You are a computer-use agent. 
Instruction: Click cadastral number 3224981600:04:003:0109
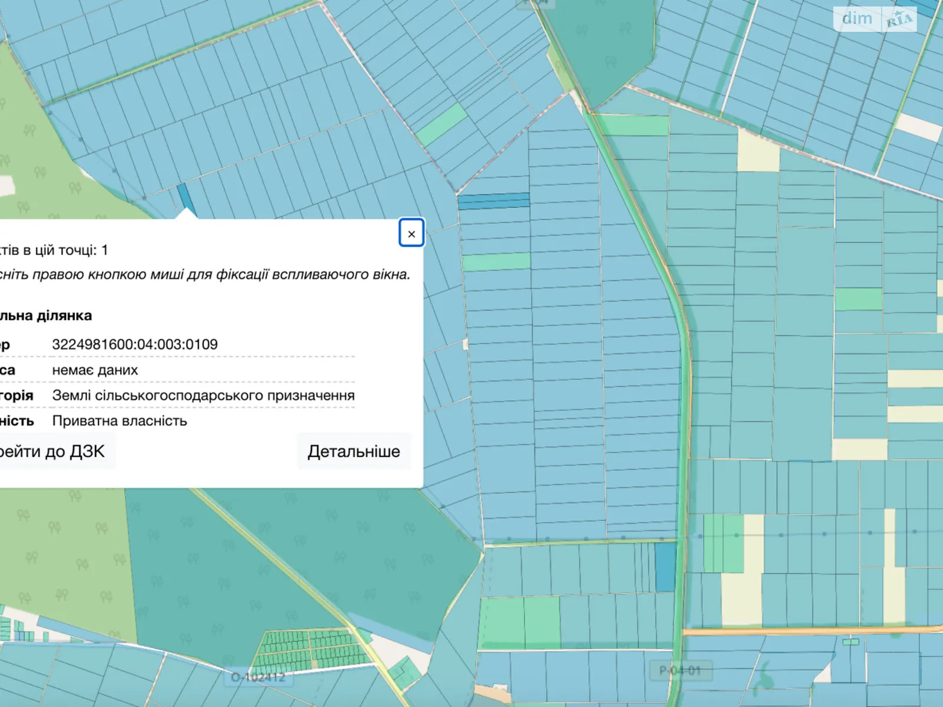(135, 345)
